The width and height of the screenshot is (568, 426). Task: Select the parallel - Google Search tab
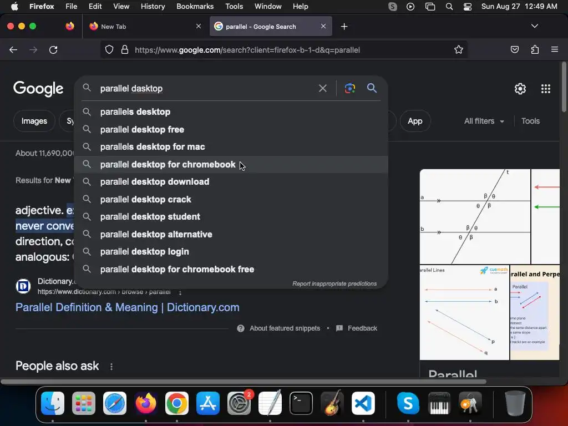(x=271, y=27)
